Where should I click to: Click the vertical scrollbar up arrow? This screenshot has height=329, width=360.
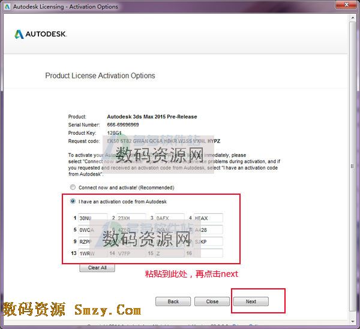[353, 17]
